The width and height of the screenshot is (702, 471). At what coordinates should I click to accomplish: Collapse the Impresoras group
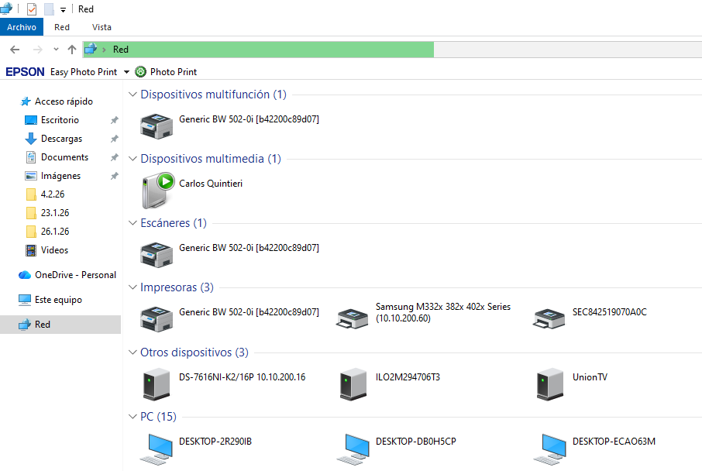132,287
